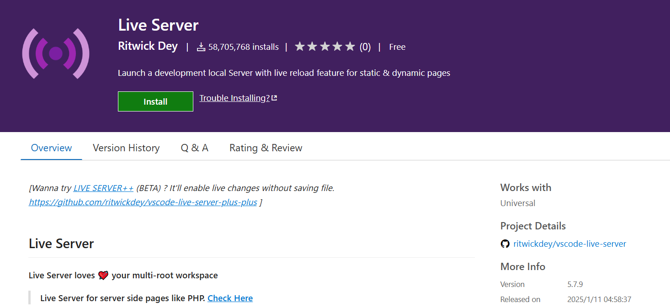Click the Released on label
This screenshot has height=308, width=670.
coord(520,300)
